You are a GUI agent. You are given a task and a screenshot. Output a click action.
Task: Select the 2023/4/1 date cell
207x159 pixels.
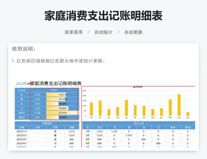click(x=22, y=143)
